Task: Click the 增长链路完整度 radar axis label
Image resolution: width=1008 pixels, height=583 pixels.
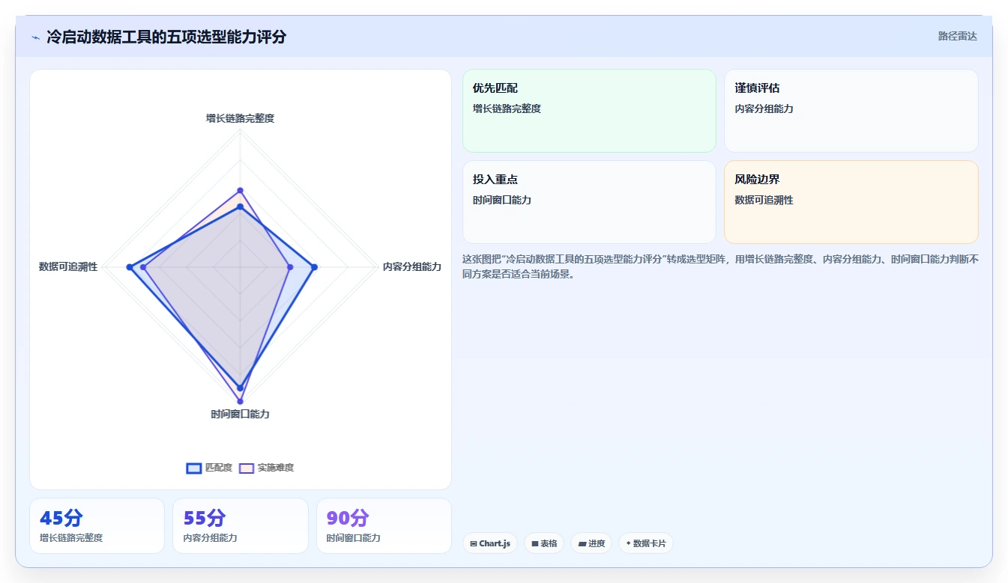Action: click(x=241, y=118)
